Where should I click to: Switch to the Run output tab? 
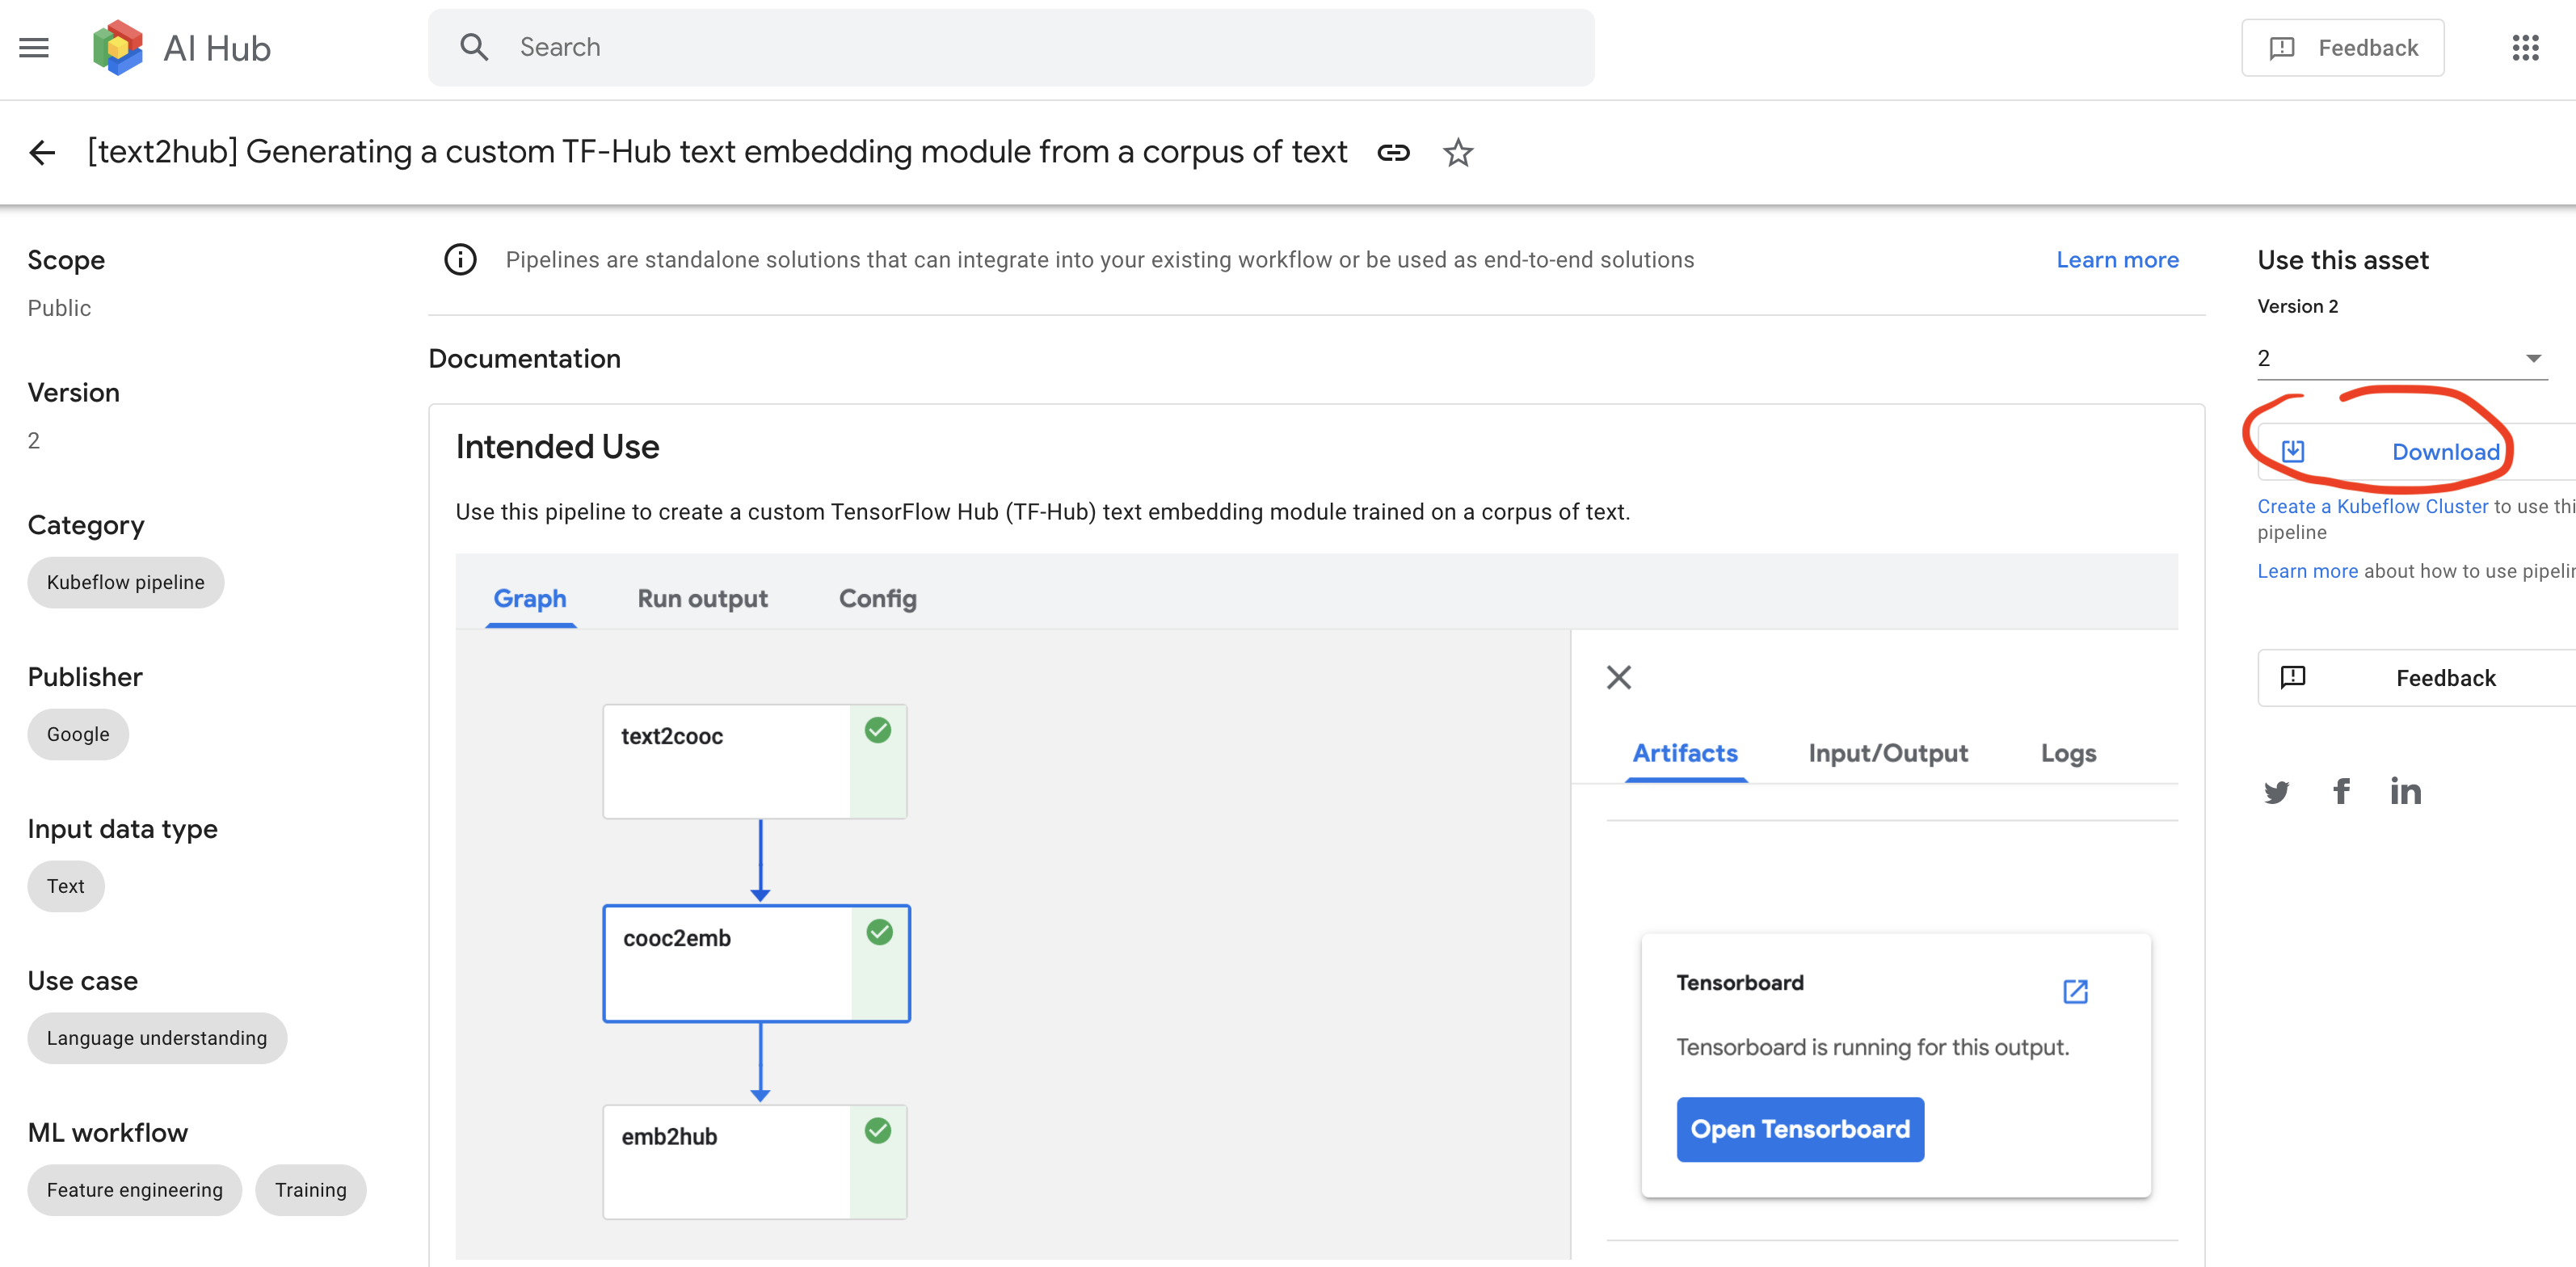[x=702, y=599]
